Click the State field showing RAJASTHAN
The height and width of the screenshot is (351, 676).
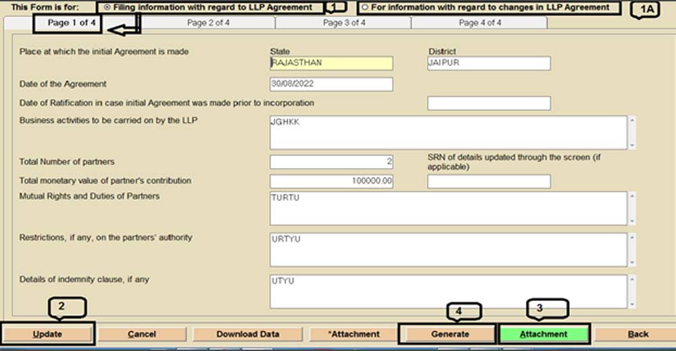tap(331, 63)
